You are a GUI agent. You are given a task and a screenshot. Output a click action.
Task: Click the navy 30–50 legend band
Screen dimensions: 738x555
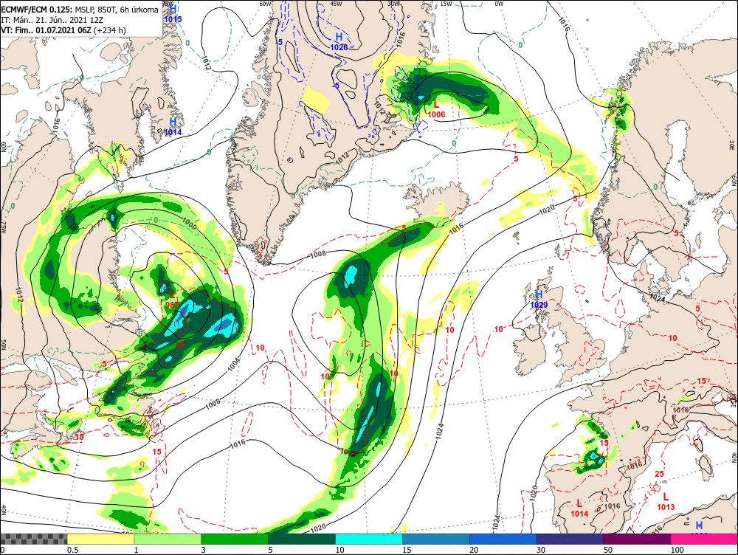(570, 539)
